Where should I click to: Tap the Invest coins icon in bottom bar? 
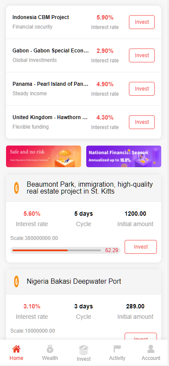[x=84, y=350]
